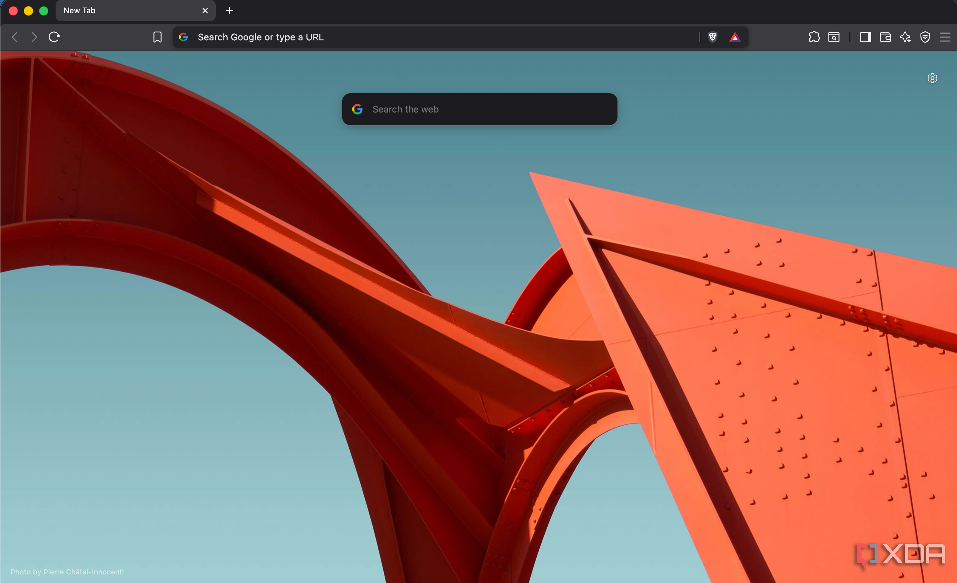Open Brave VPN shield icon
Image resolution: width=957 pixels, height=583 pixels.
coord(925,37)
